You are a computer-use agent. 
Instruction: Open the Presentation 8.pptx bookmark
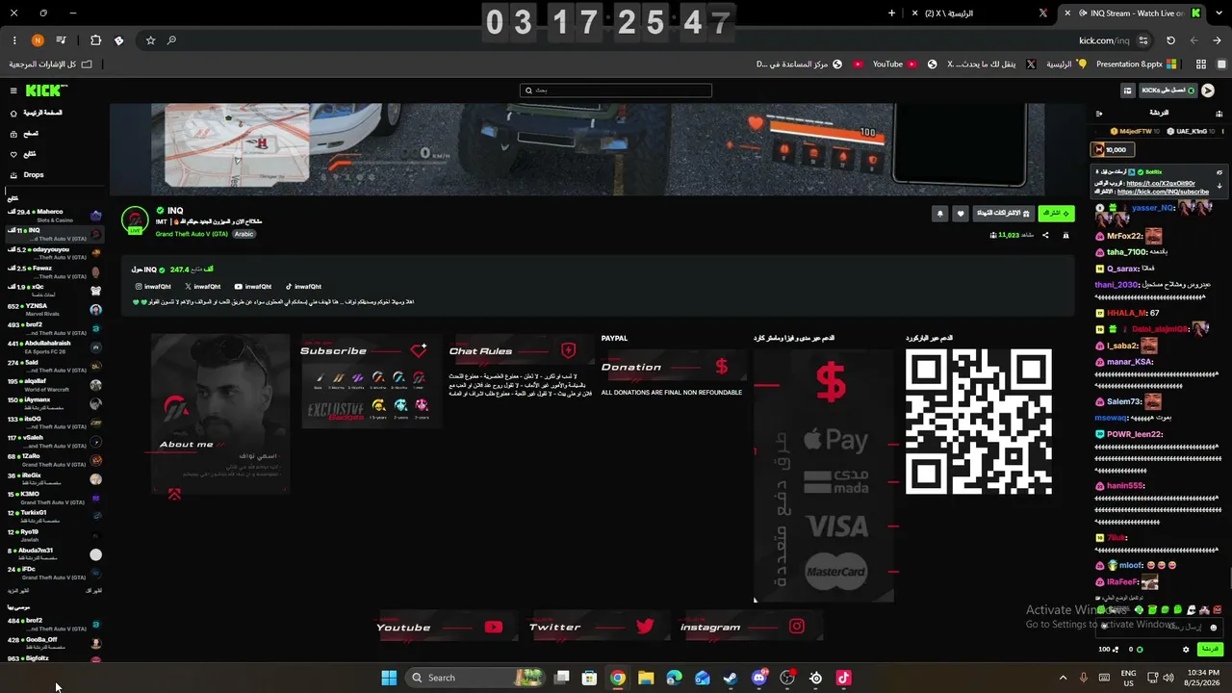coord(1137,64)
